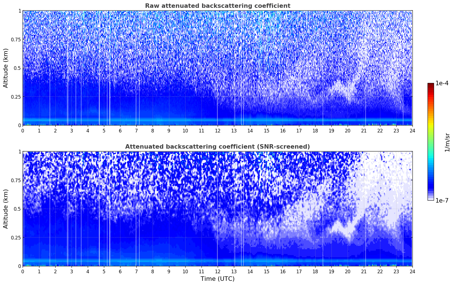Screen dimensions: 453x285
Task: Click the '1/m/sr' units label
Action: [x=447, y=142]
